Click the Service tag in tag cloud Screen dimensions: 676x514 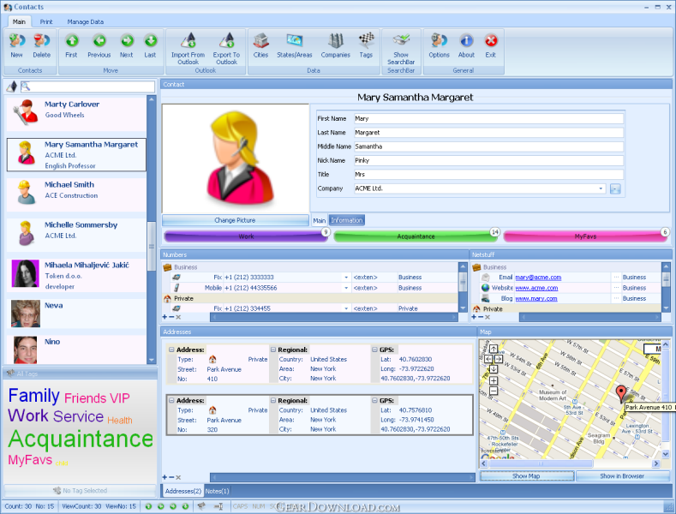(79, 416)
